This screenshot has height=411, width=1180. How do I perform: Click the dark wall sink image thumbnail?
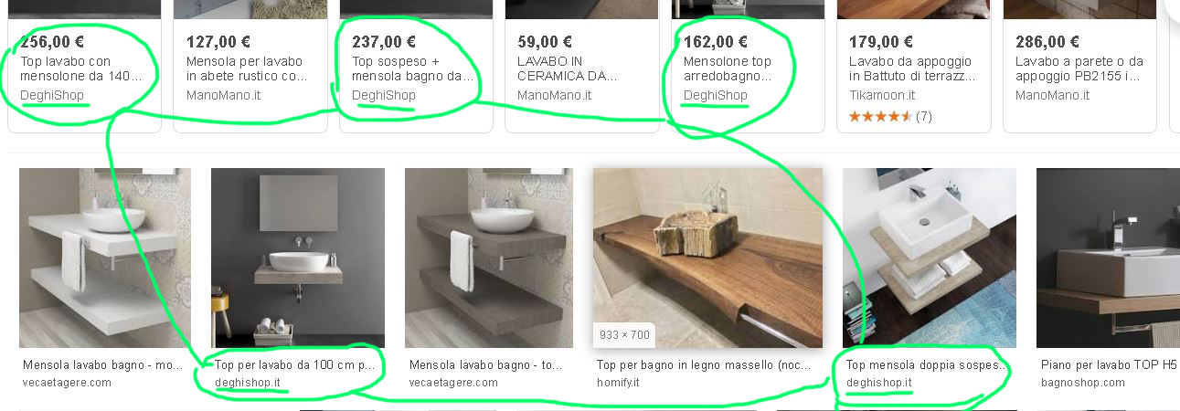tap(298, 258)
